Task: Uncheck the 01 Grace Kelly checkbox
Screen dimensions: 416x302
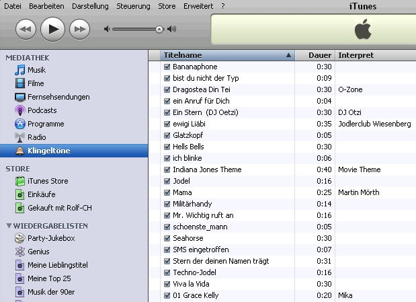Action: pos(167,295)
